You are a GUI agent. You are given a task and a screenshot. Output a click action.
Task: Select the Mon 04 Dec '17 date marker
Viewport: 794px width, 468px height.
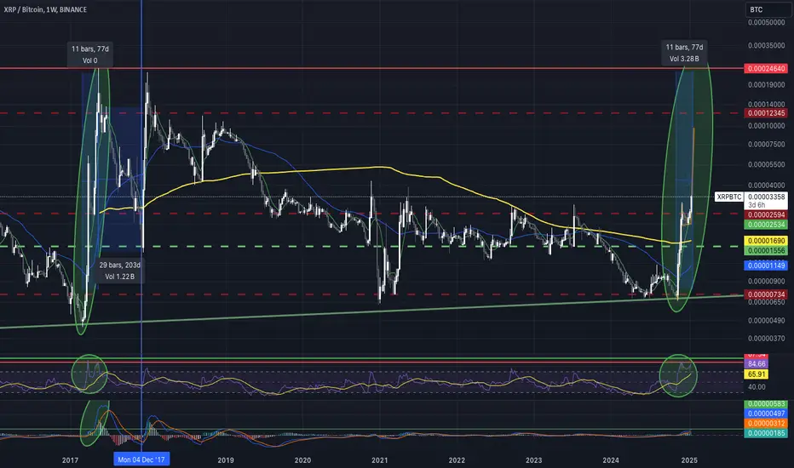(141, 459)
